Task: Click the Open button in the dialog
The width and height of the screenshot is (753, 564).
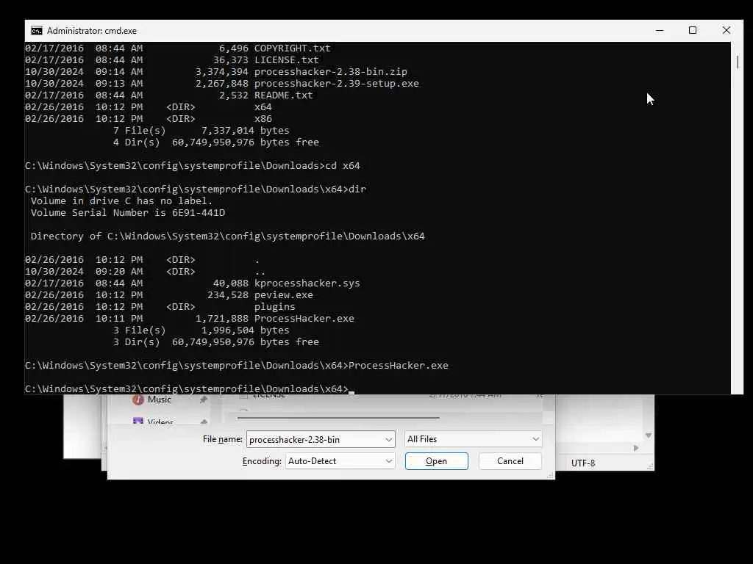Action: click(x=437, y=461)
